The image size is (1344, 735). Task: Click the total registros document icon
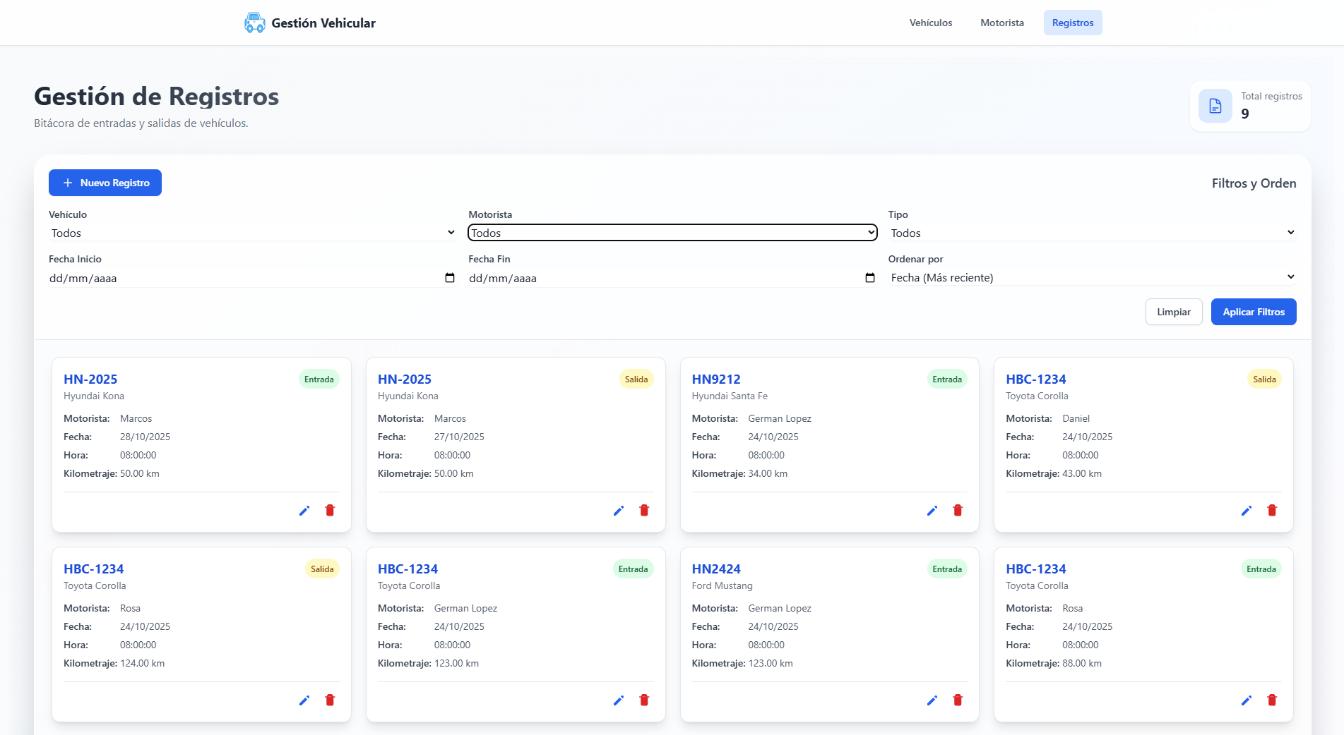click(x=1215, y=106)
